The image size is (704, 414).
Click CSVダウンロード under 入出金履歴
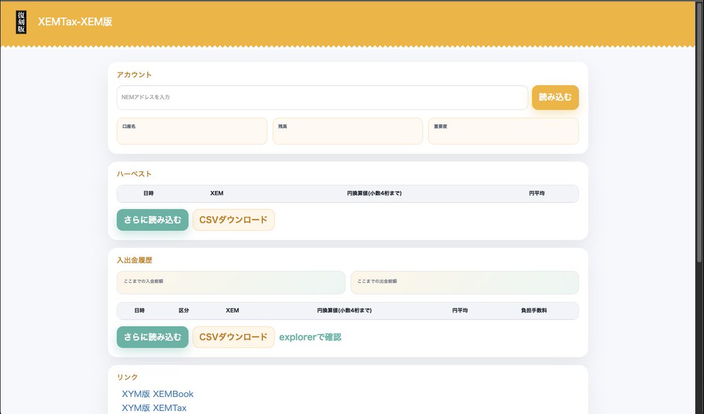(x=233, y=337)
